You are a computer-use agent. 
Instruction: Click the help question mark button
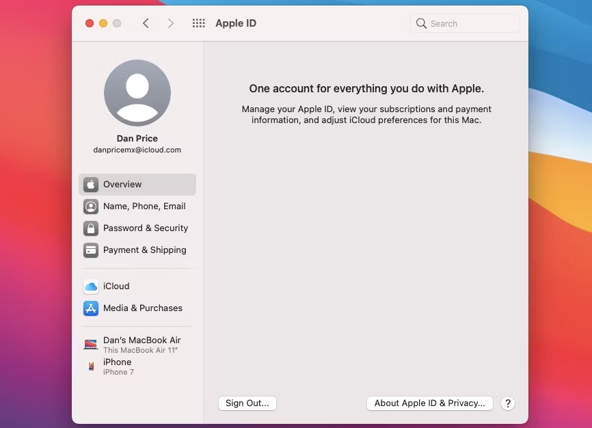click(508, 403)
